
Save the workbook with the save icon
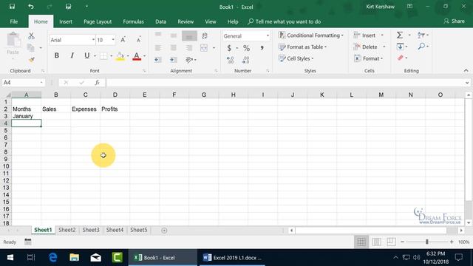click(x=12, y=7)
